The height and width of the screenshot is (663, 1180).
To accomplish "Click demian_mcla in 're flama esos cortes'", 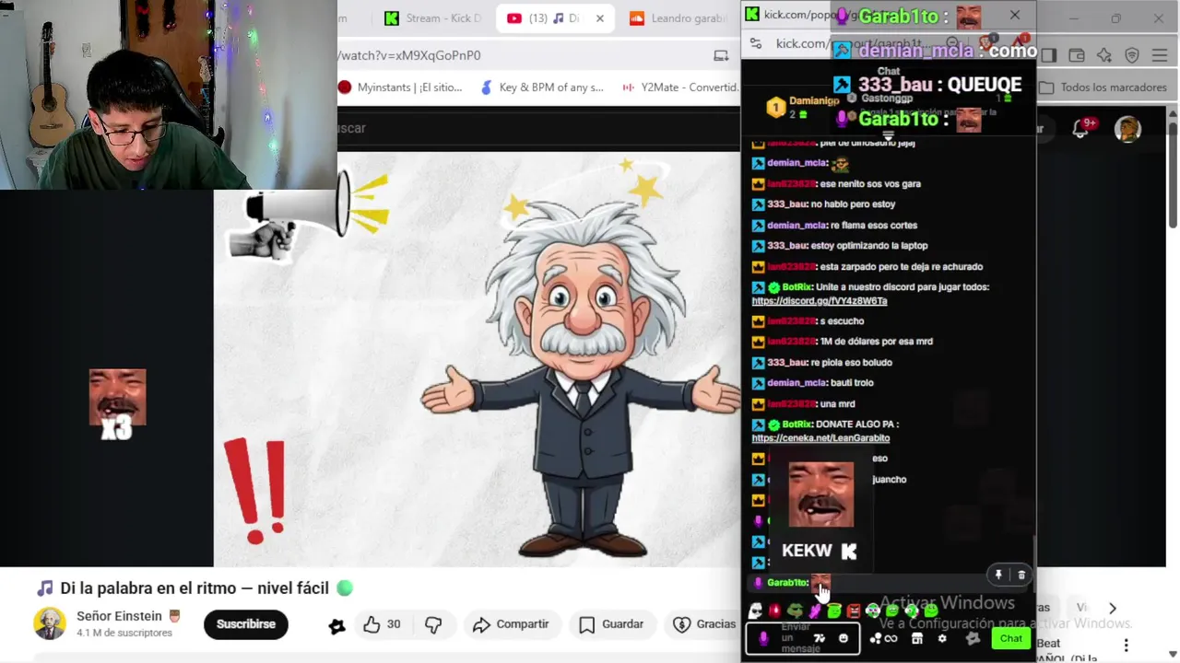I will [x=796, y=225].
